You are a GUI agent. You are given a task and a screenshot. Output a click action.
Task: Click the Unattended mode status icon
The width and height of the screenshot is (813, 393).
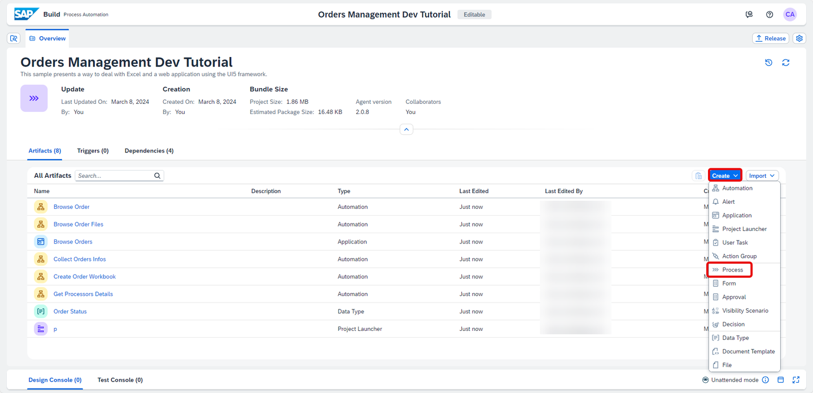pos(706,380)
